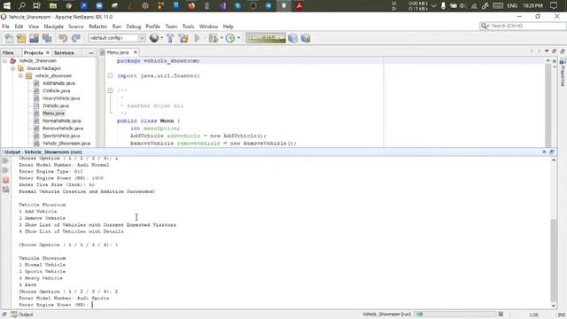Click the run progress bar in status bar

(455, 315)
